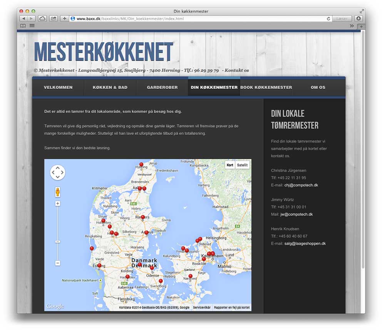385x333 pixels.
Task: Click the red pin at Holstebro
Action: pyautogui.click(x=103, y=221)
